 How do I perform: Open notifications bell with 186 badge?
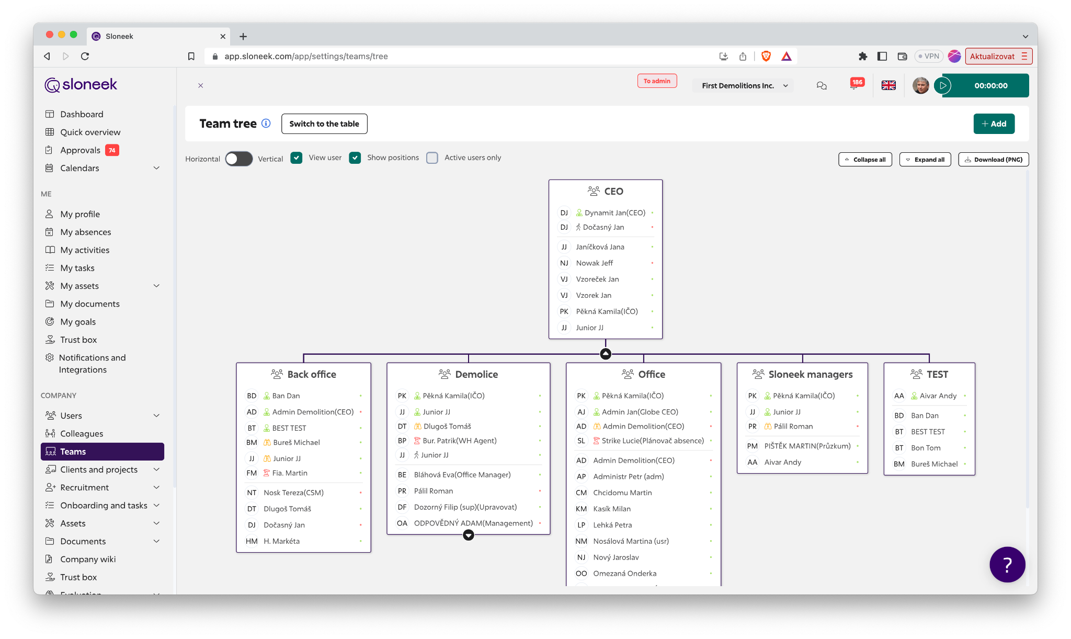tap(854, 85)
